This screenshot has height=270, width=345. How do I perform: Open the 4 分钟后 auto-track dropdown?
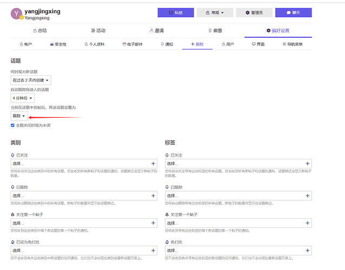(23, 98)
